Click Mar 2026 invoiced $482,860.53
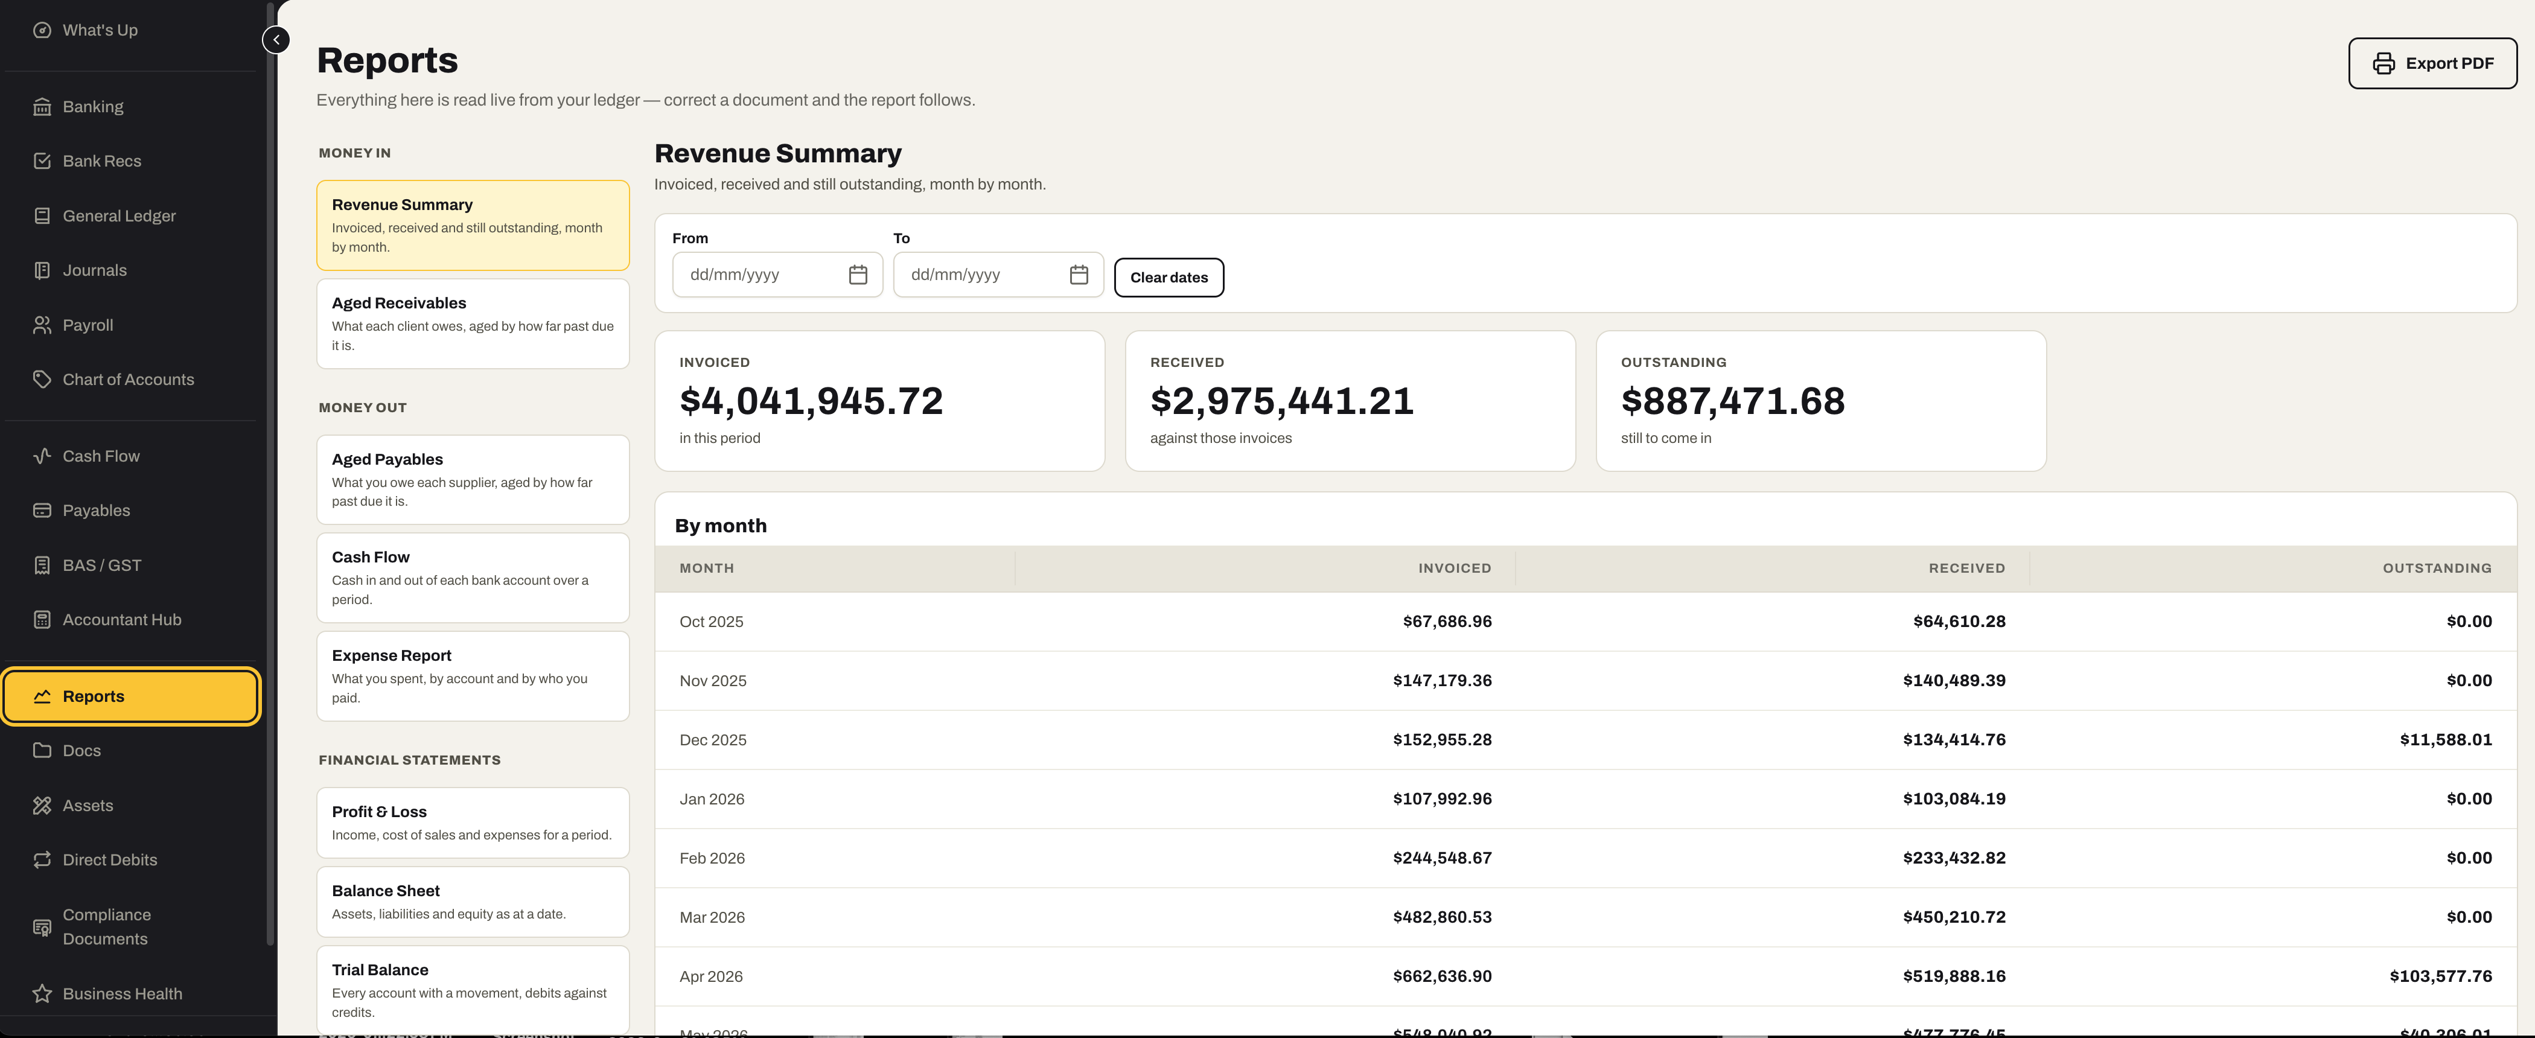This screenshot has height=1038, width=2535. (x=1442, y=917)
